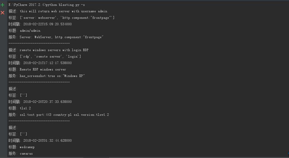Click the 'camaras' service text
289x158 pixels.
pos(26,154)
